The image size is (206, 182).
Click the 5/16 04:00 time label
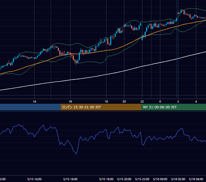(196, 179)
